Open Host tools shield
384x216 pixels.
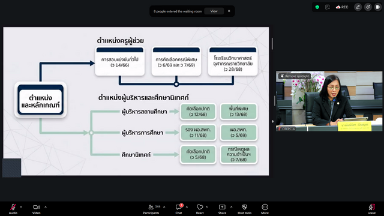click(x=244, y=207)
